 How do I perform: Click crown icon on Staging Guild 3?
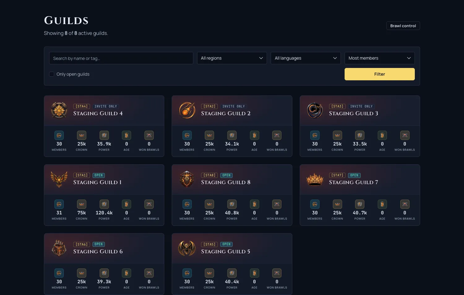point(337,135)
